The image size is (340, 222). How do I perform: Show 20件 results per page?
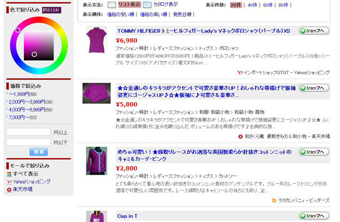236,5
